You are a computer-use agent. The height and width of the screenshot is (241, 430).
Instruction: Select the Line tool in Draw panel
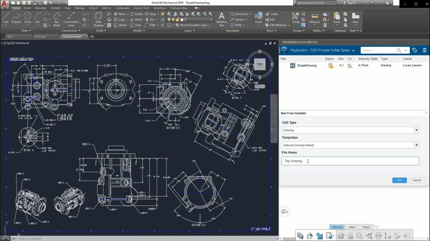[6, 17]
